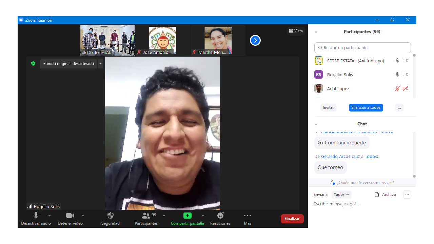Click the Buscar un participante search field
Screen dimensions: 434x244
click(362, 48)
